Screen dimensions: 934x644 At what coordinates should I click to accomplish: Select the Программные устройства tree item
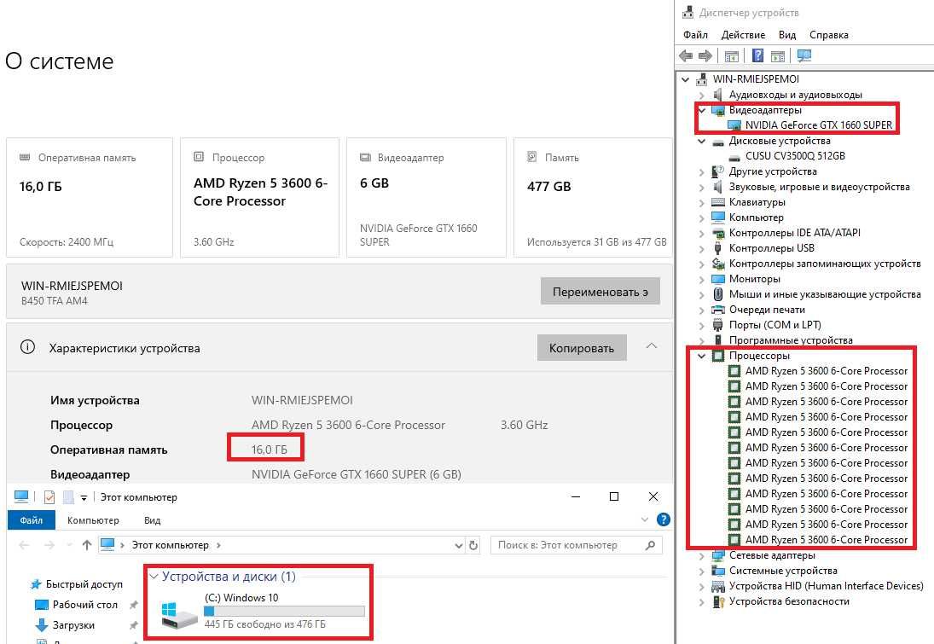791,341
